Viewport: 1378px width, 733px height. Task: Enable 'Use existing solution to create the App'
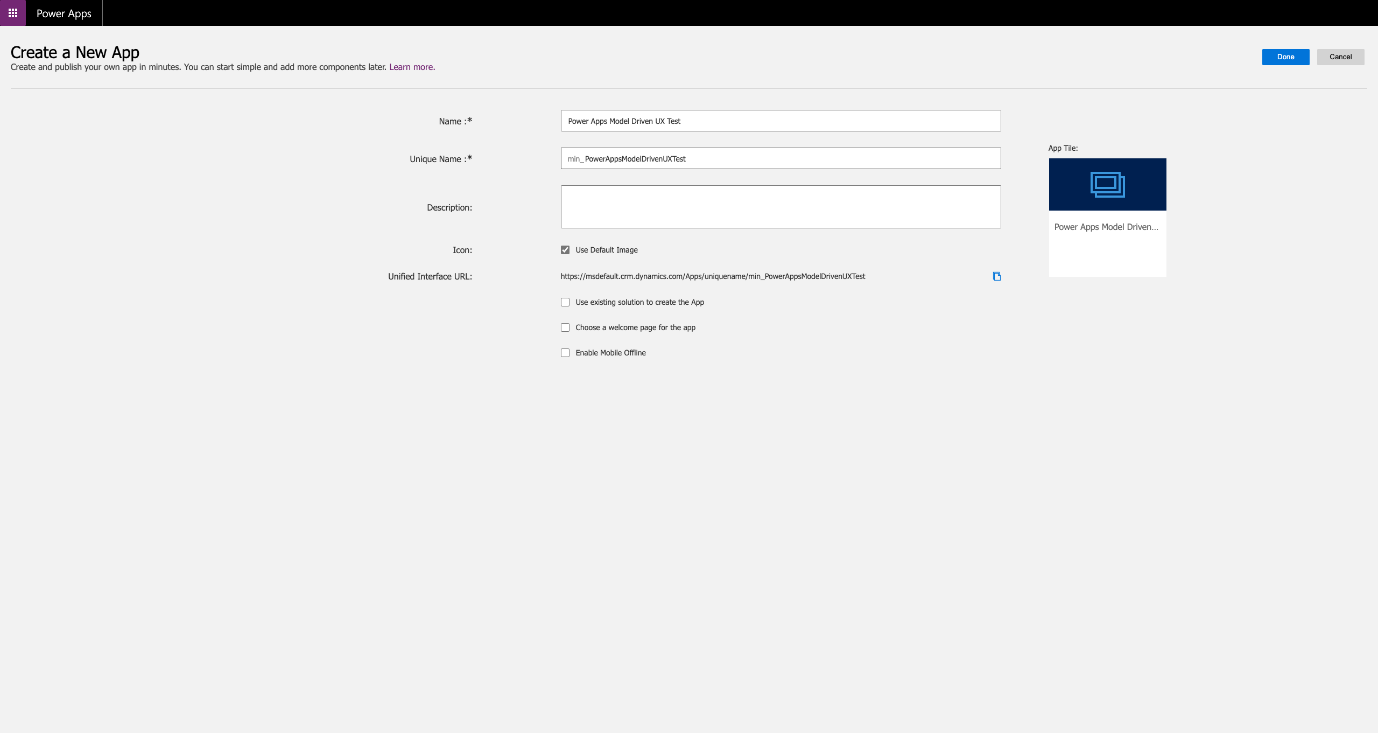[564, 302]
